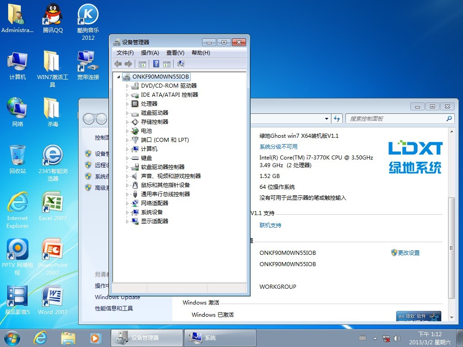Select the 显示适配器 category
This screenshot has height=347, width=463.
click(155, 221)
